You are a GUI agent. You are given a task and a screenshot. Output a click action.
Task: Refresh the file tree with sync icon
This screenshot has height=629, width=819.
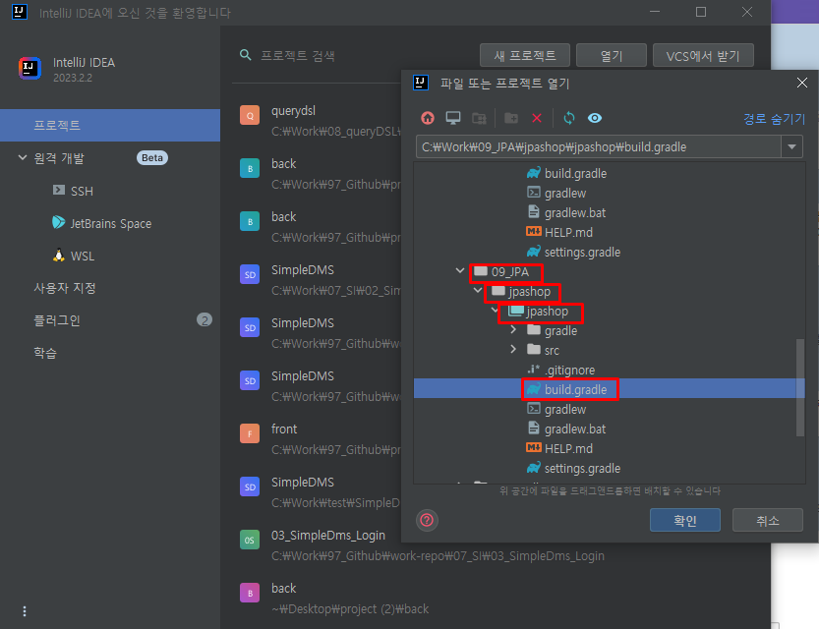click(x=569, y=118)
